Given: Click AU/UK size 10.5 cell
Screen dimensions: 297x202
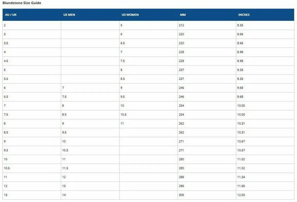Looking at the screenshot, I should tap(32, 168).
